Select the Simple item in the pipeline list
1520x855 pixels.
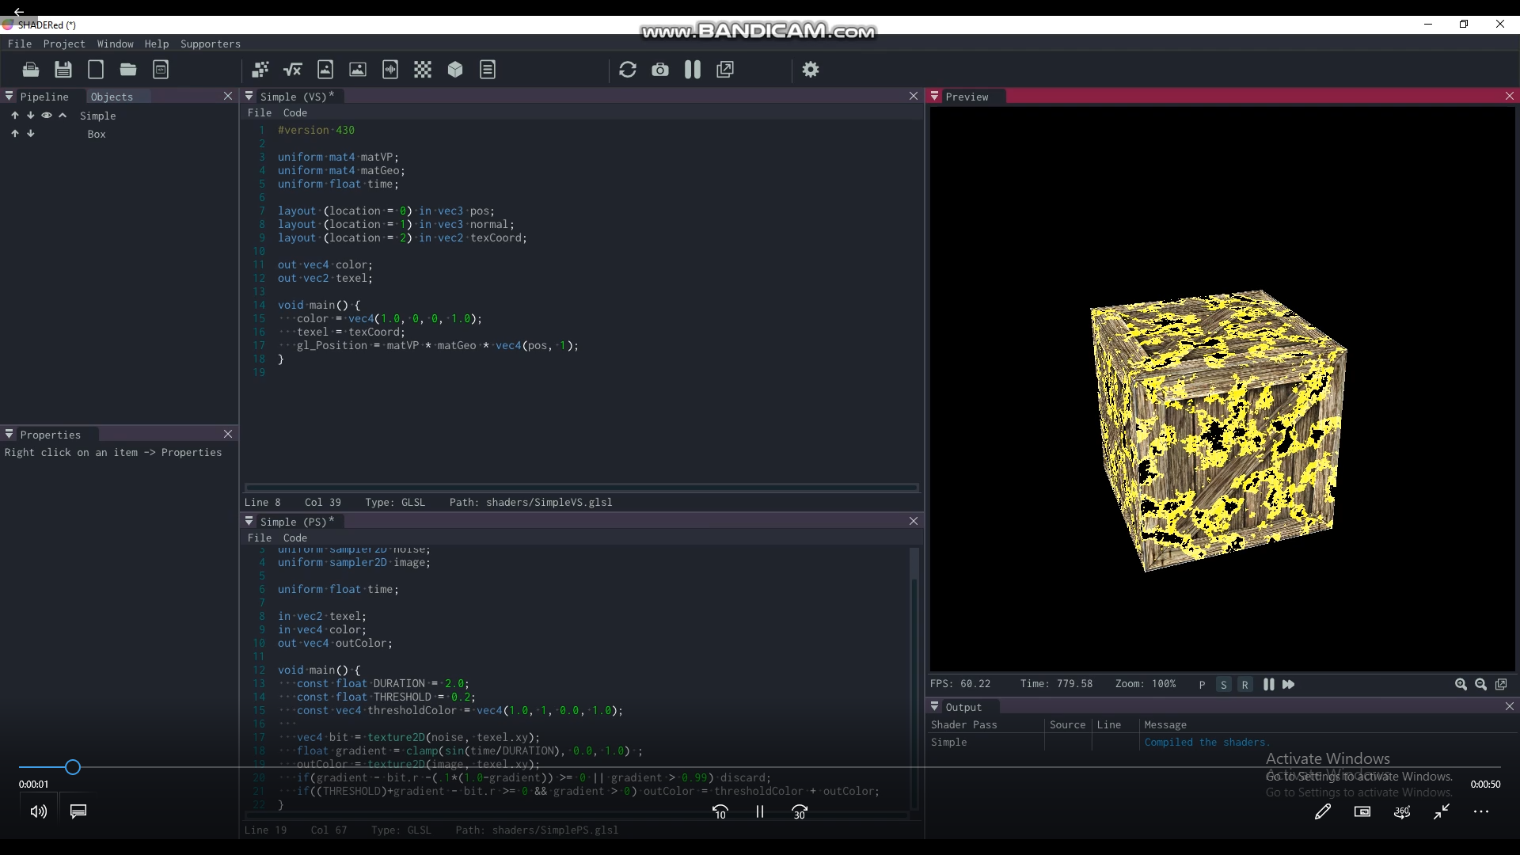pos(98,116)
